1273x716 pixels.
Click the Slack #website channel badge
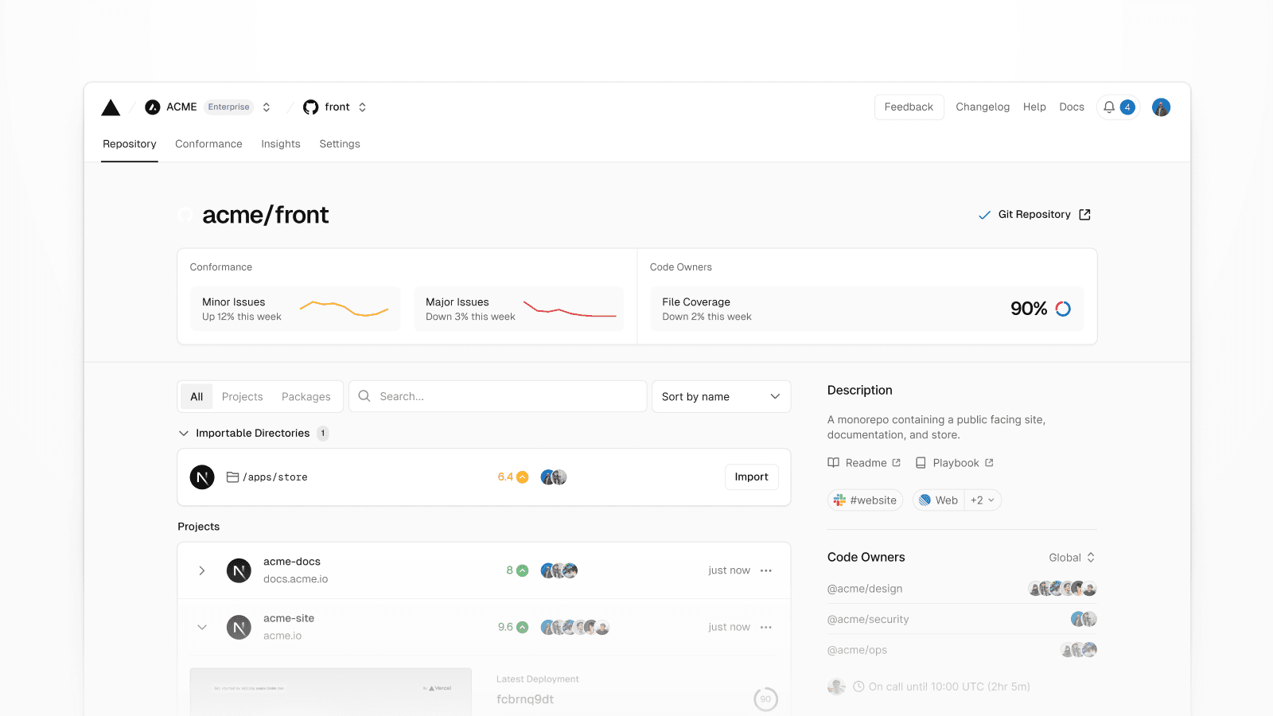point(866,500)
